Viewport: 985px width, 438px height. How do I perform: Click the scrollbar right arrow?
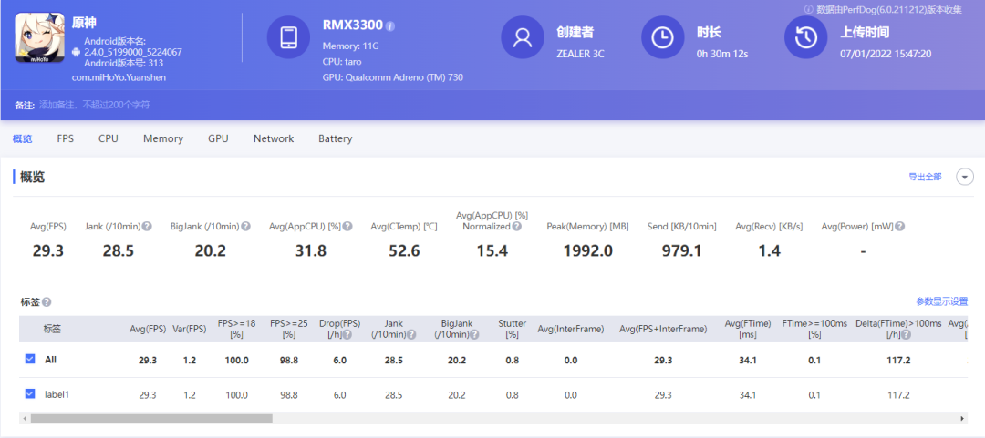point(963,418)
